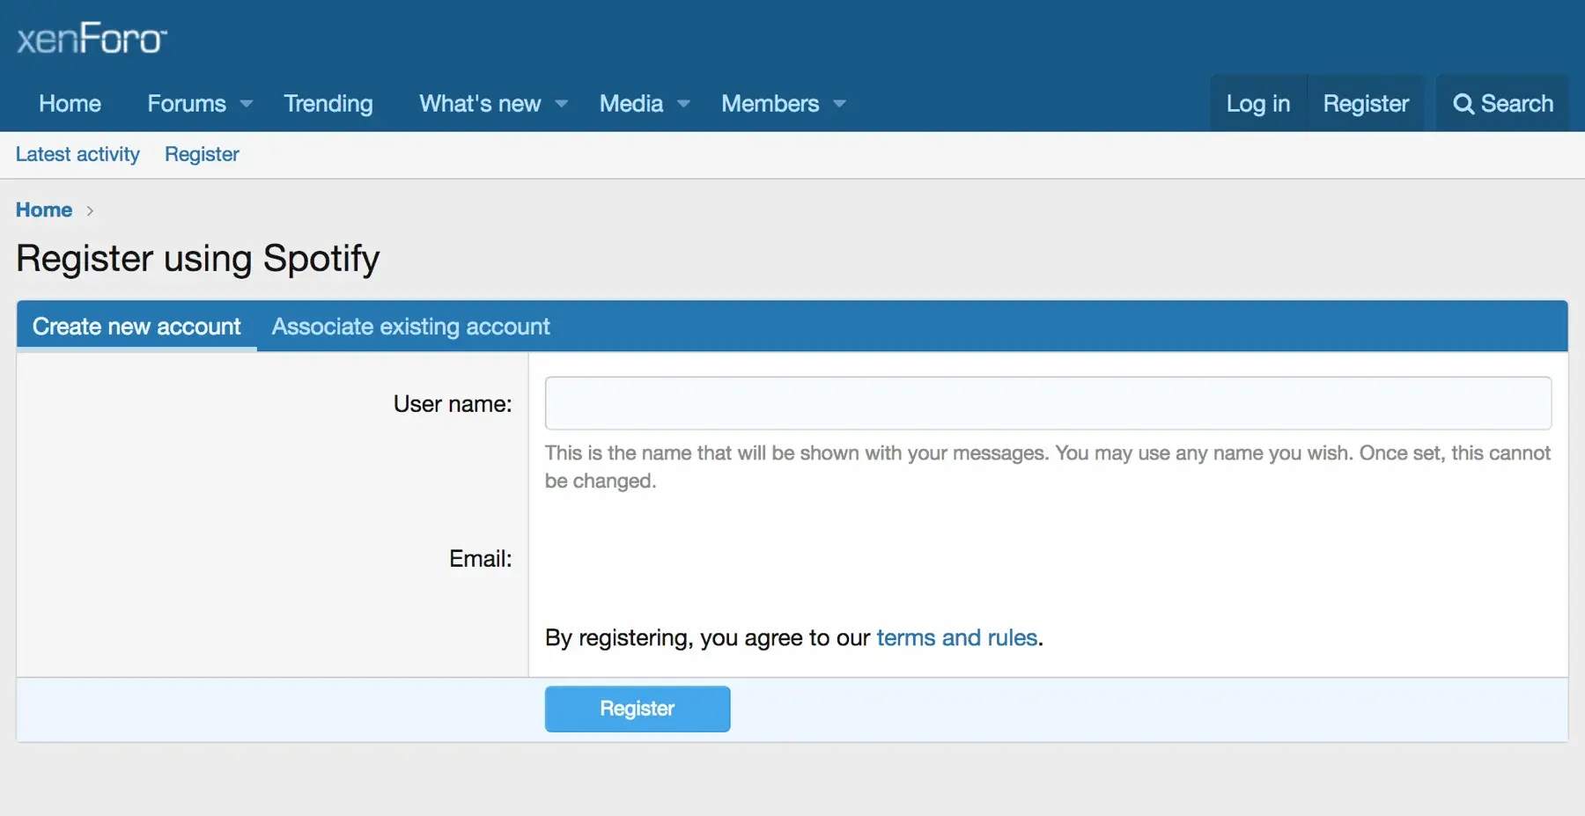Open the Forums navigation item
1585x816 pixels.
pyautogui.click(x=186, y=104)
